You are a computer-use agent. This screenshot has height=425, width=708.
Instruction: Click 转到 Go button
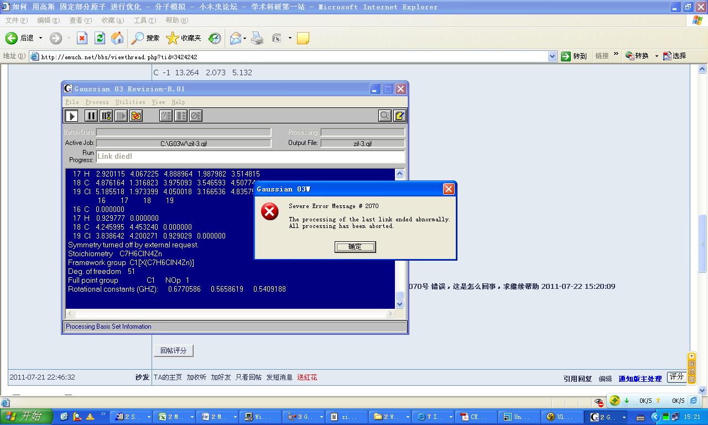point(574,56)
